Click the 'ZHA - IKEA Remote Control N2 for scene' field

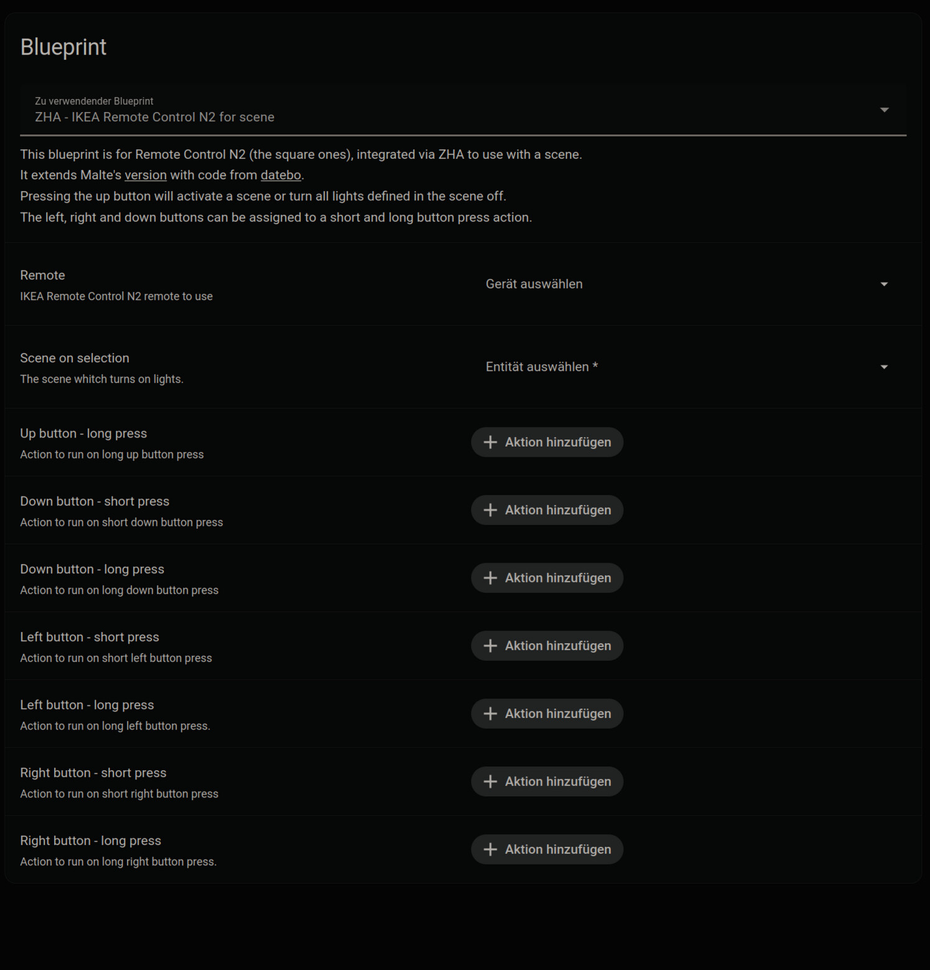click(435, 111)
